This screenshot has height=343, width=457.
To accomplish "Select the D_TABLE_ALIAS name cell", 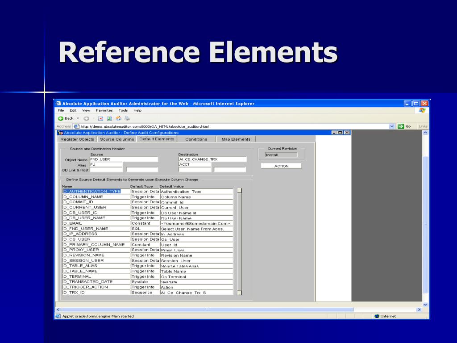I will 96,266.
